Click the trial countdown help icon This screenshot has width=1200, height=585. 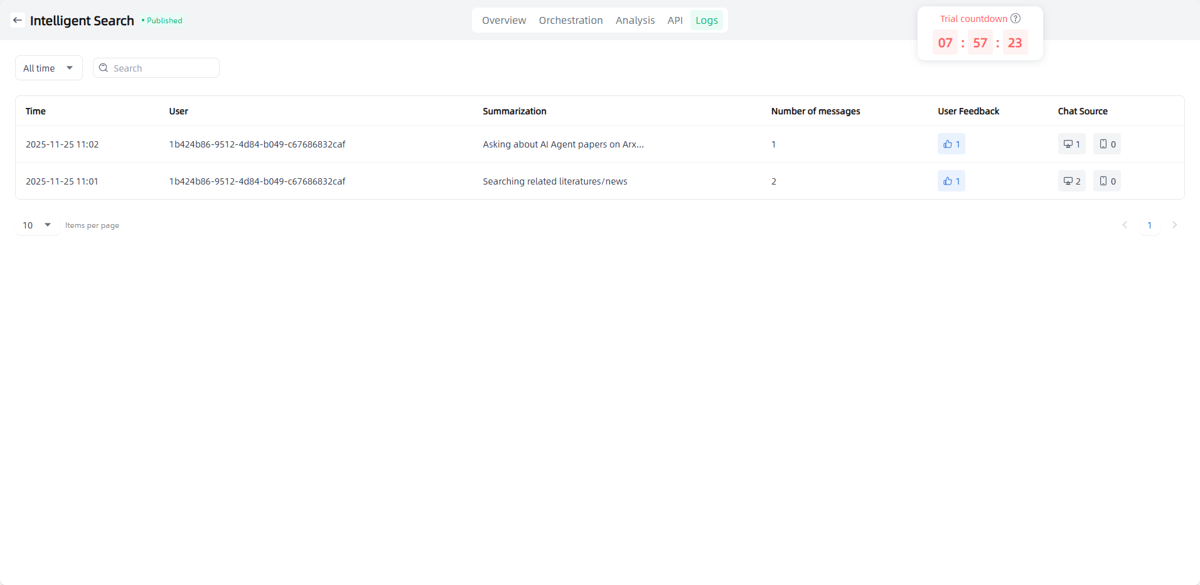(1015, 18)
